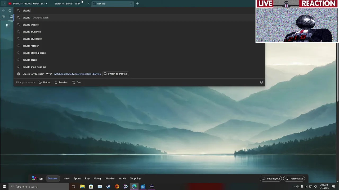
Task: Open the performance monitor taskbar app
Action: tap(100, 187)
